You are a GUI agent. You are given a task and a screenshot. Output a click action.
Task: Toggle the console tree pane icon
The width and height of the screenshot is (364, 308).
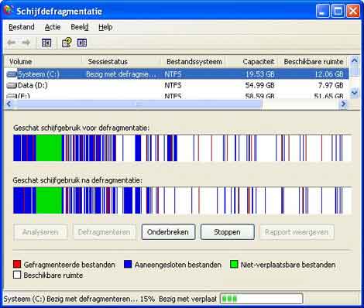tap(46, 43)
